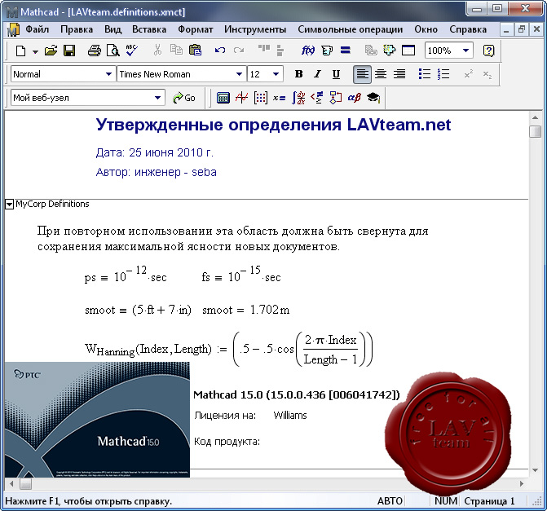The height and width of the screenshot is (511, 547).
Task: Toggle Italic formatting
Action: point(317,74)
